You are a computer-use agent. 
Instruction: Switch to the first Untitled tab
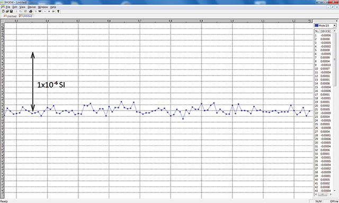[10, 16]
